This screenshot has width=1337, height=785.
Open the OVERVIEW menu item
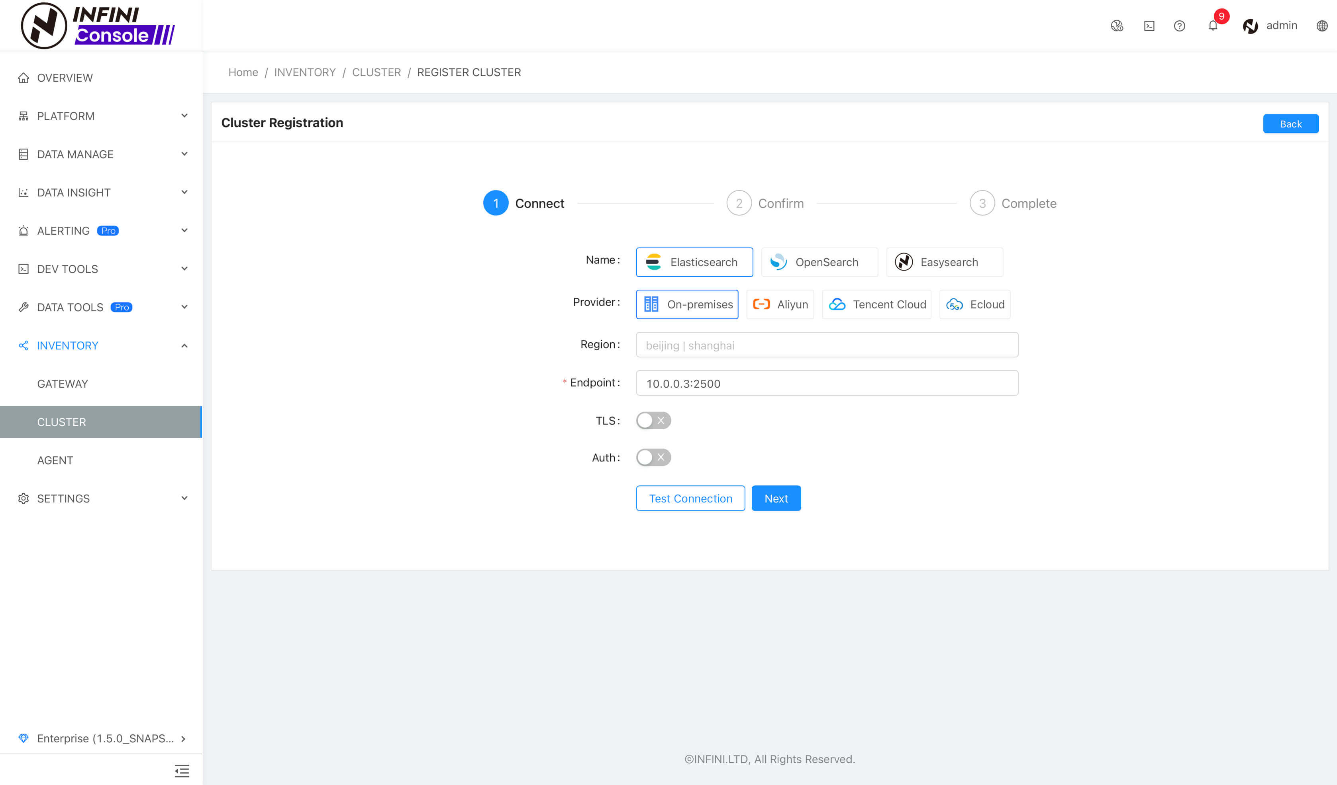(x=101, y=78)
